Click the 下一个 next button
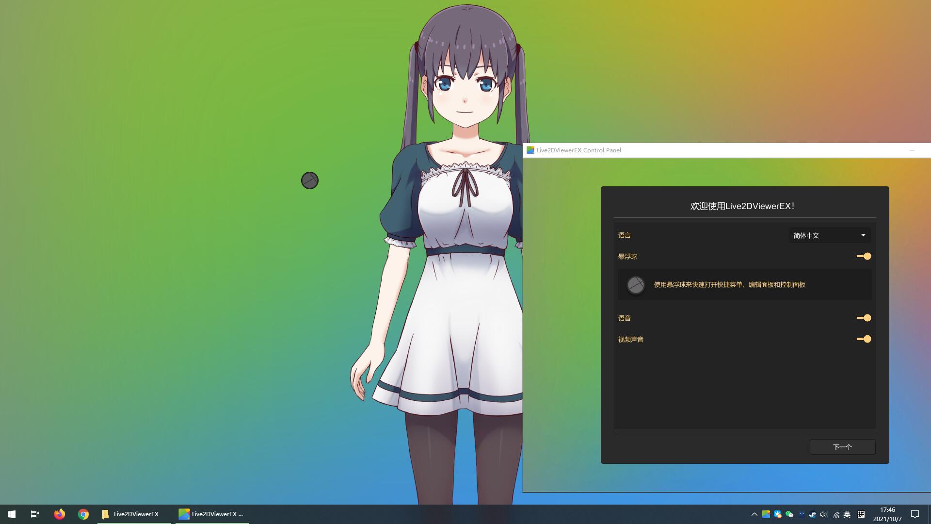Viewport: 931px width, 524px height. [842, 447]
